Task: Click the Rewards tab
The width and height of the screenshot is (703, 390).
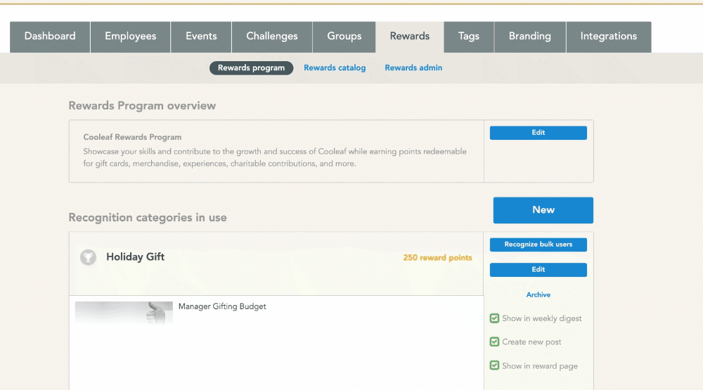Action: pyautogui.click(x=410, y=37)
